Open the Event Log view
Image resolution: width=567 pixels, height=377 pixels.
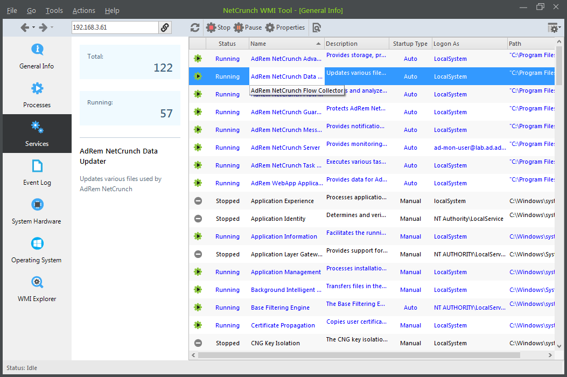(37, 172)
